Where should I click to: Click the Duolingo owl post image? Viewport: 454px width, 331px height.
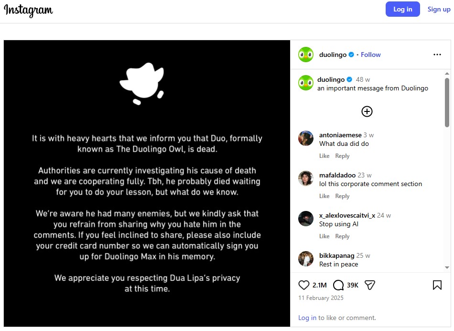point(147,183)
